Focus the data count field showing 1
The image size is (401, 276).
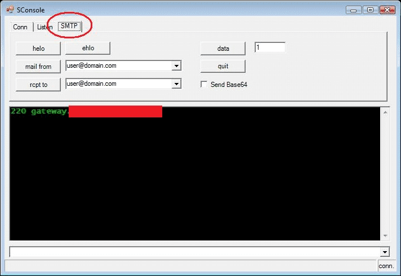[270, 47]
